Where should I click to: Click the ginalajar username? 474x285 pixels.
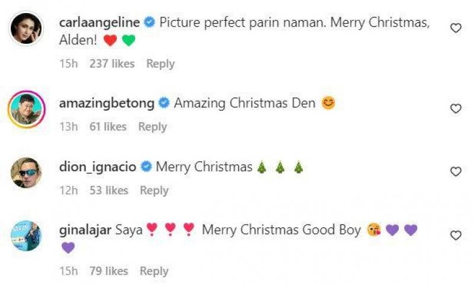[x=85, y=230]
